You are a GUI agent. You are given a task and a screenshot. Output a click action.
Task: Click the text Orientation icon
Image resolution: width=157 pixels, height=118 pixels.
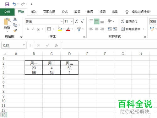(x=110, y=21)
